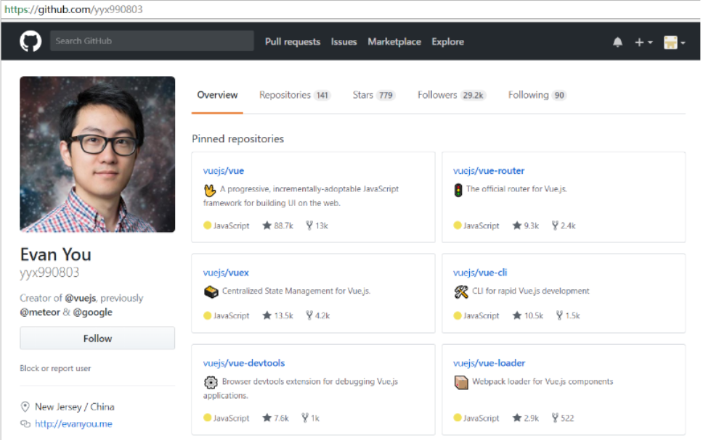
Task: Open the vuejs/vue-devtools repository
Action: pyautogui.click(x=244, y=363)
